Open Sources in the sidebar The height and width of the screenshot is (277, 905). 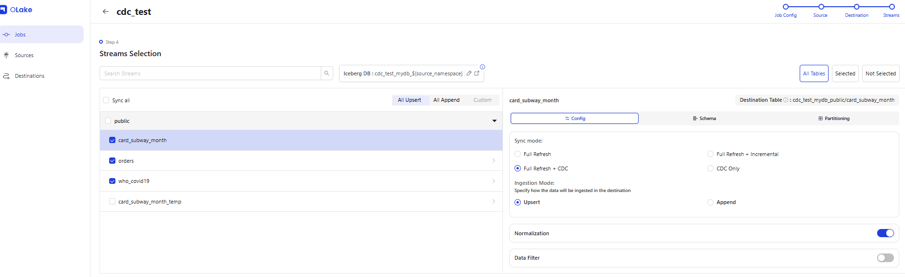pyautogui.click(x=41, y=55)
